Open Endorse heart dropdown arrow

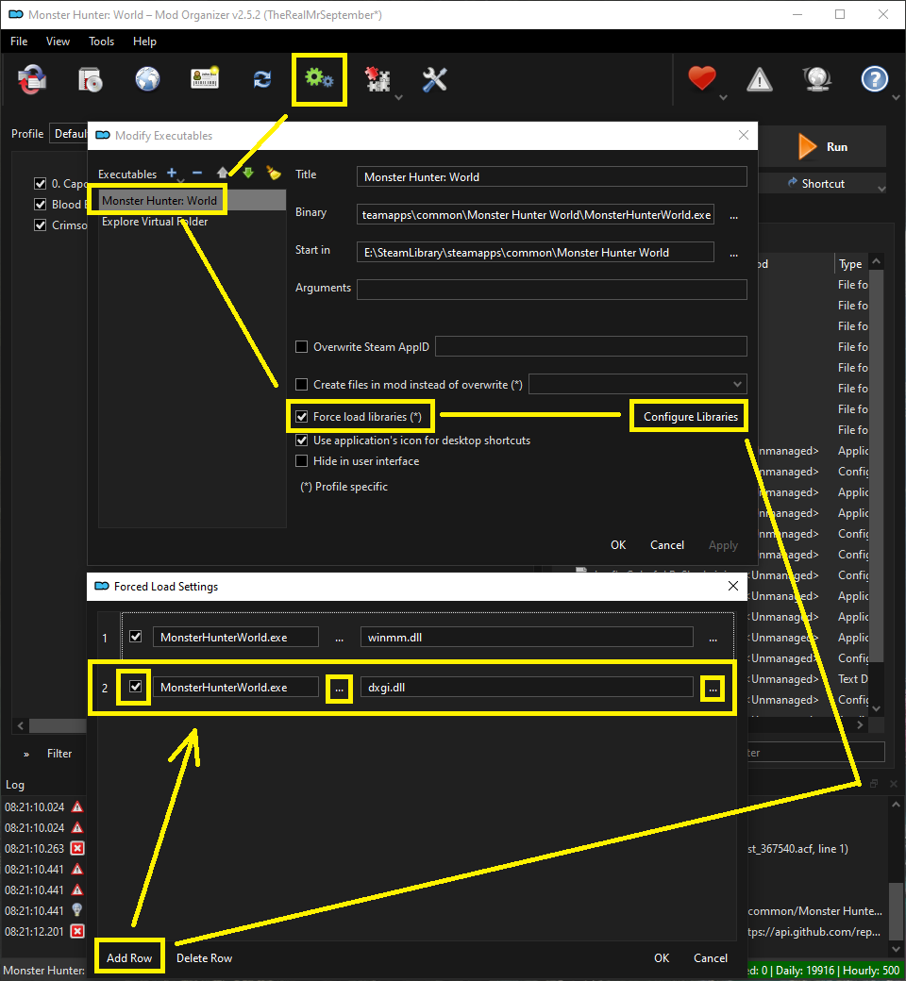[723, 97]
